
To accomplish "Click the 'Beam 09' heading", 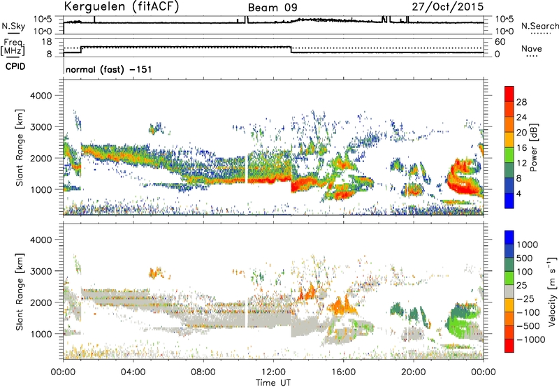I will [x=273, y=8].
